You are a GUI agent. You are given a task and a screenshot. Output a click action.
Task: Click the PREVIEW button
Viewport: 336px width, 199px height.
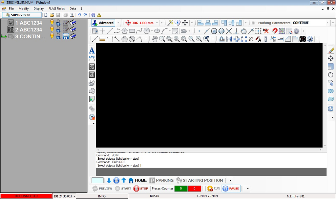(x=102, y=189)
